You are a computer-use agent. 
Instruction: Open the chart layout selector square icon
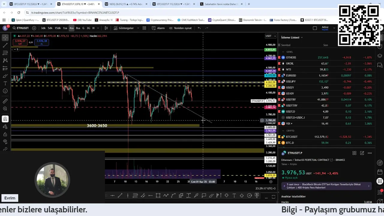coord(315,28)
